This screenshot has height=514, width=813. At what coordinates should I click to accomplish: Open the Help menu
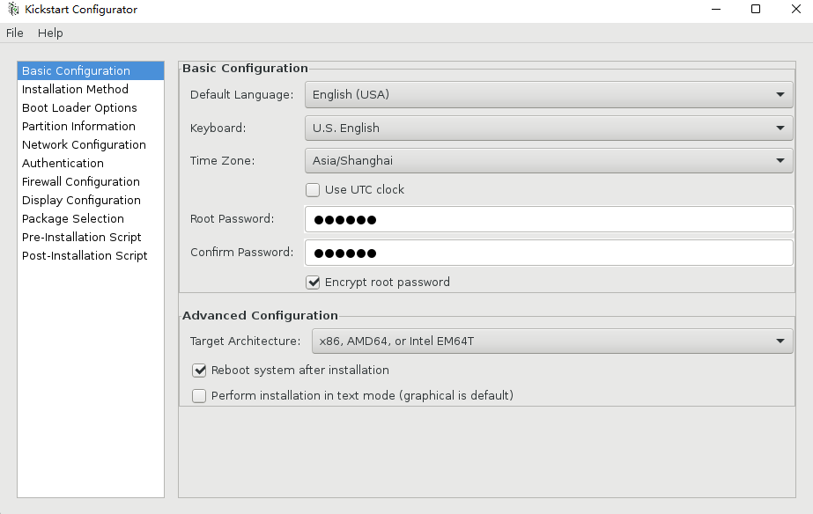[x=50, y=33]
